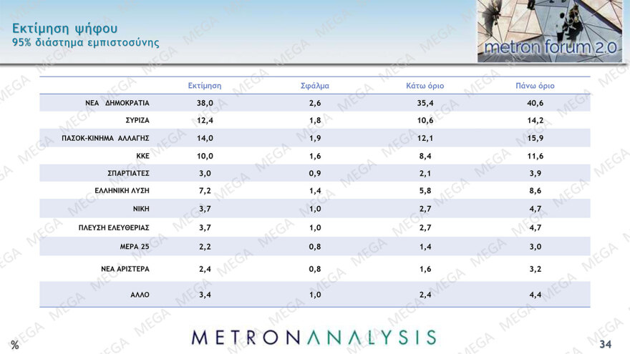Click the subtitle '95% διάστημα εμπιστοσύνης'
Image resolution: width=630 pixels, height=354 pixels.
tap(86, 42)
